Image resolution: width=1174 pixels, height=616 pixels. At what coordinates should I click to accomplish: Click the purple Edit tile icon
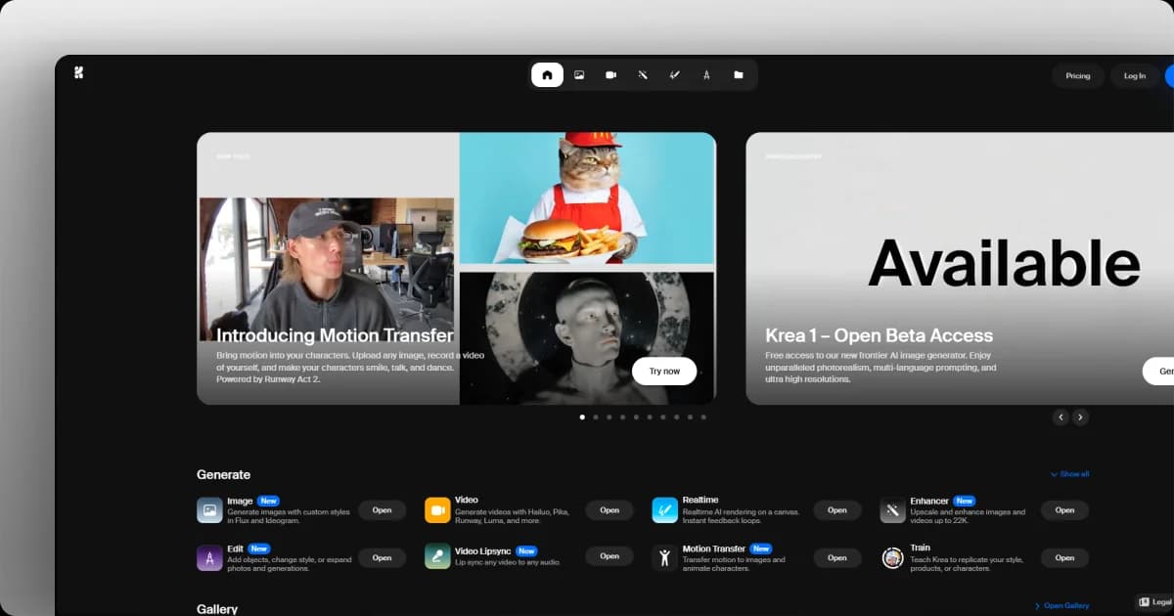209,557
